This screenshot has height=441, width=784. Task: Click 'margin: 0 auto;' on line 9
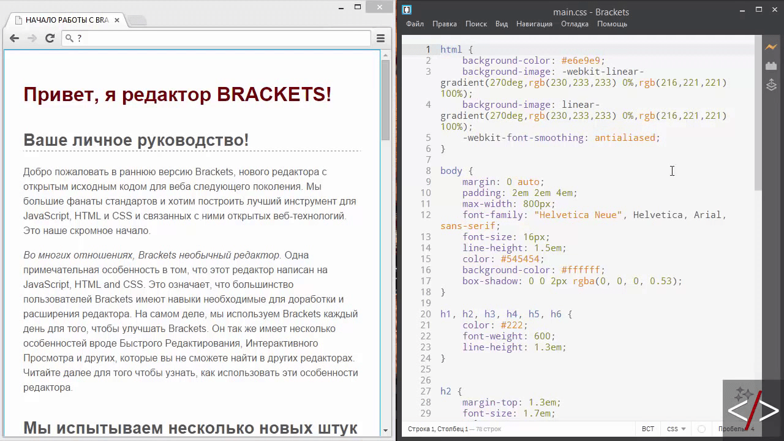point(503,182)
